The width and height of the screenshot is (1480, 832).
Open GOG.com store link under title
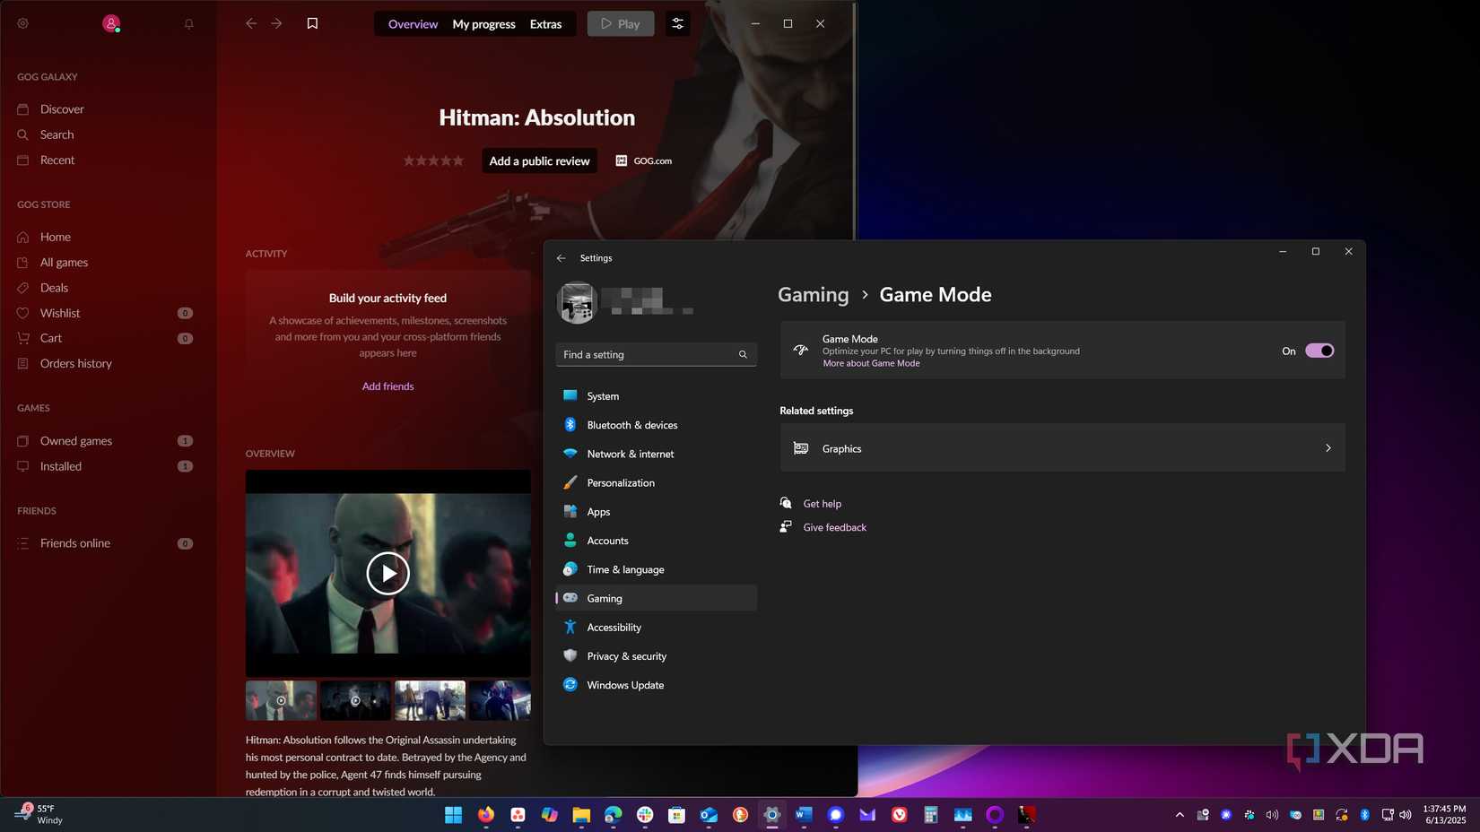[644, 160]
